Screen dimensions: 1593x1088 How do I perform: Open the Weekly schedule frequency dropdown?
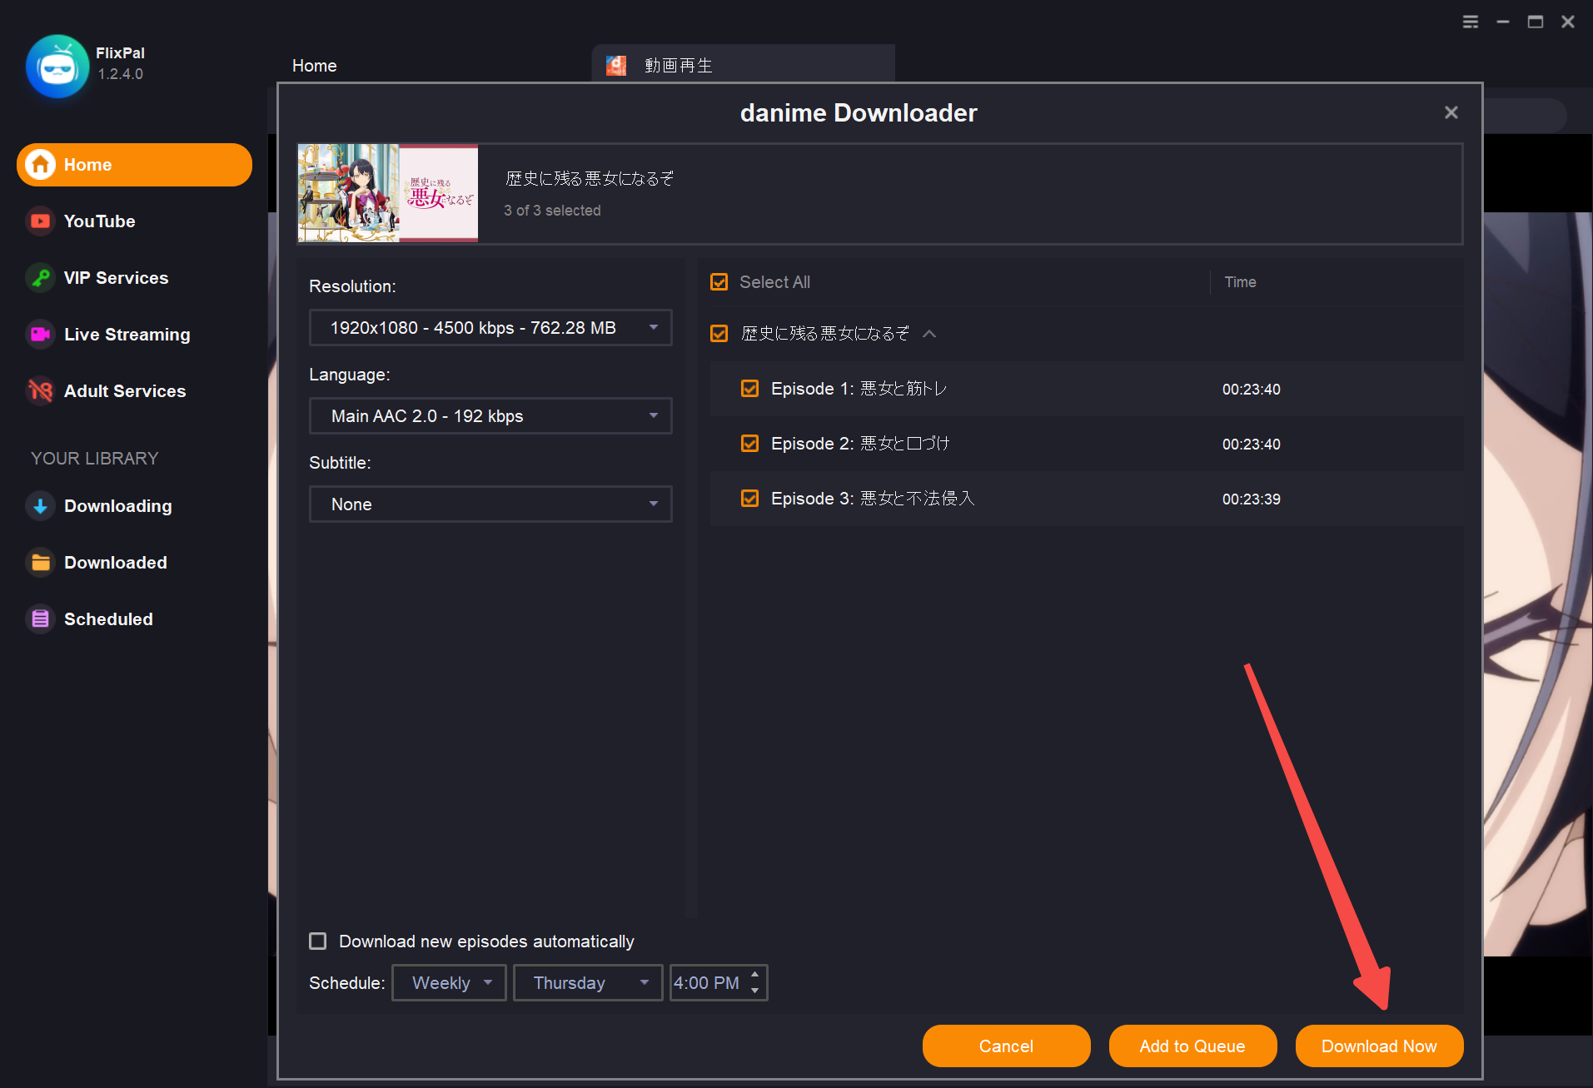[x=449, y=983]
